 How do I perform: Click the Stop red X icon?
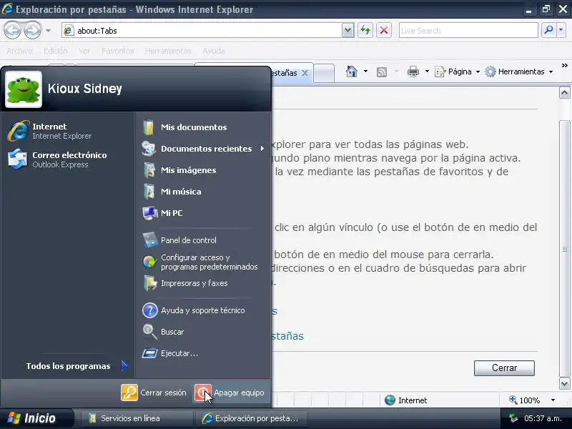click(x=384, y=30)
